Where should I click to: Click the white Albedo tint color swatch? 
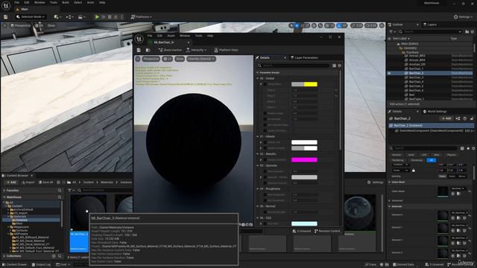(x=304, y=142)
